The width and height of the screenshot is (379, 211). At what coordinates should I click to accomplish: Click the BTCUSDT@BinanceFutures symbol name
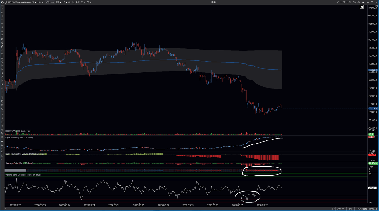coord(19,2)
